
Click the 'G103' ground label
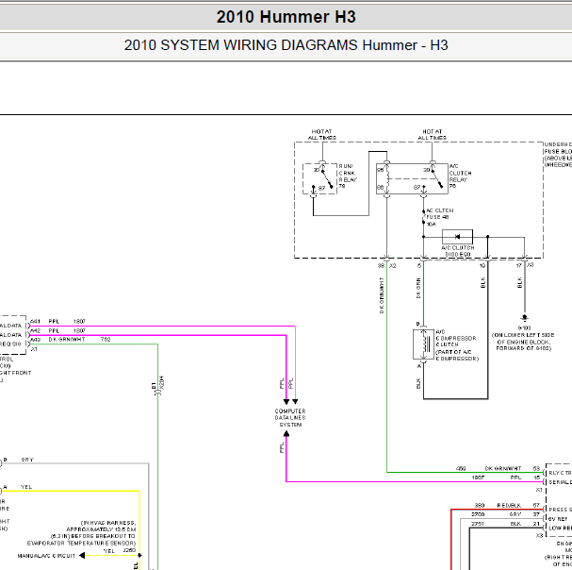coord(524,328)
